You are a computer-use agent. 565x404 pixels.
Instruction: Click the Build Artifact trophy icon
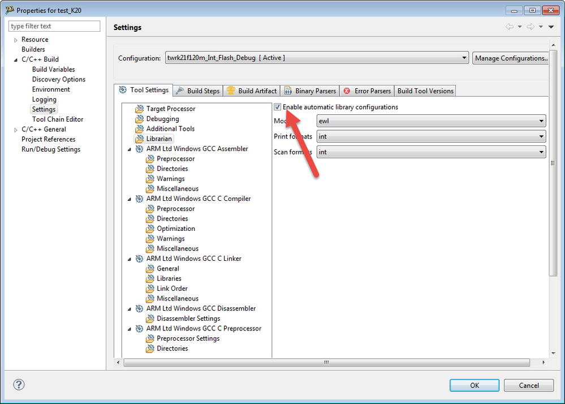pyautogui.click(x=231, y=91)
